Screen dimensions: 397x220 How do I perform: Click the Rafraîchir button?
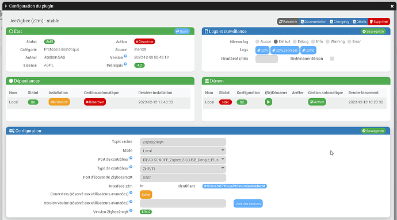click(288, 21)
